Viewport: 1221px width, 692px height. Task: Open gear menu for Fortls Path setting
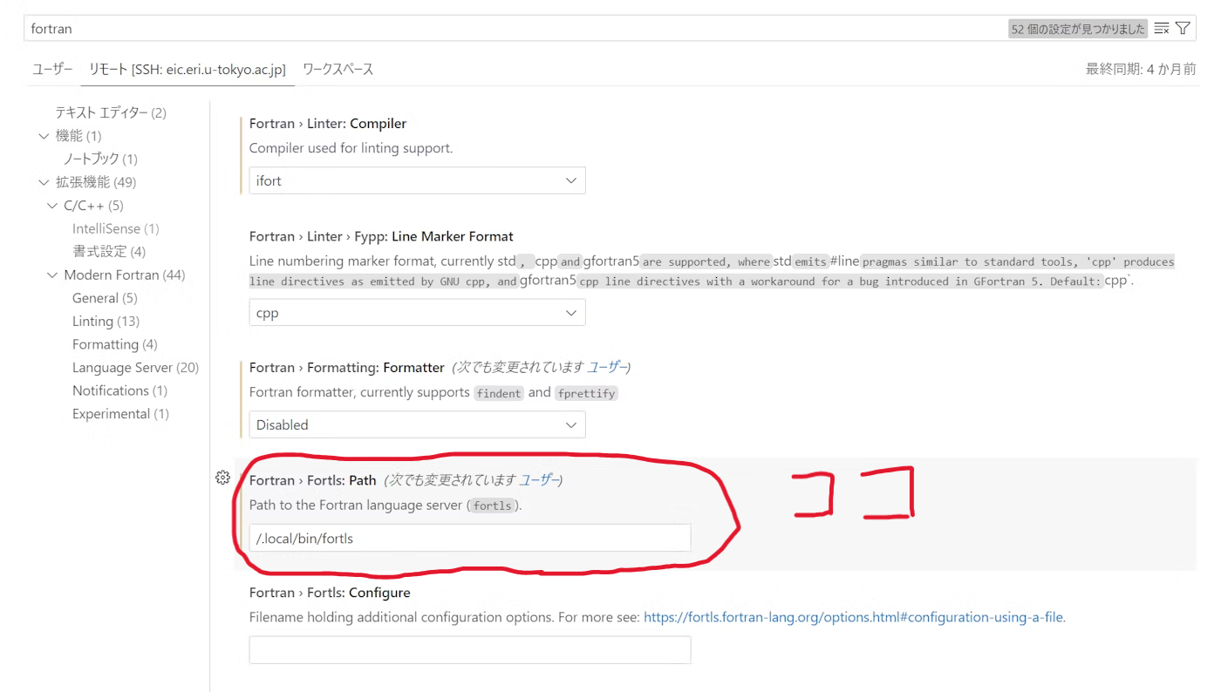click(222, 478)
